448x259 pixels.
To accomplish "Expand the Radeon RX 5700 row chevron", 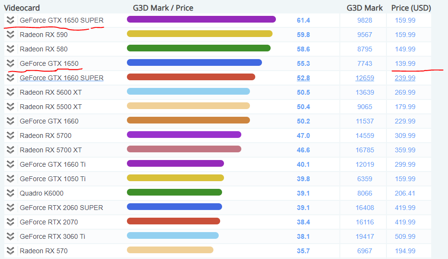I will tap(11, 136).
